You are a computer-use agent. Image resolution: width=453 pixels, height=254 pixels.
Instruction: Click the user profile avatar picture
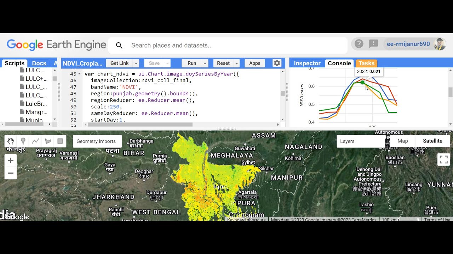(x=440, y=44)
